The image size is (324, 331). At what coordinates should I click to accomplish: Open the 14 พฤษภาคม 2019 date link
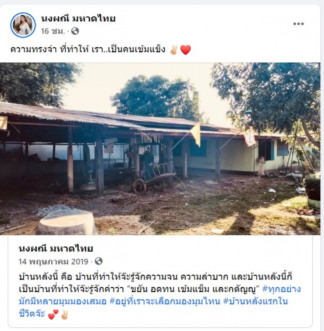point(53,261)
